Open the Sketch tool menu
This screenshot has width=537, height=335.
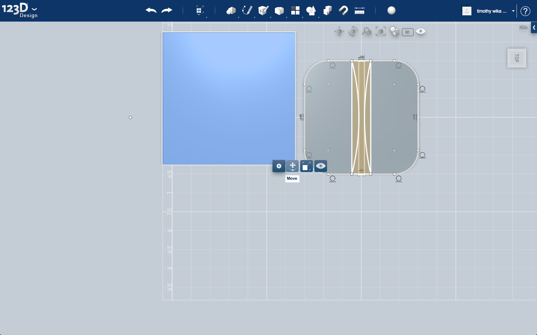[x=247, y=10]
